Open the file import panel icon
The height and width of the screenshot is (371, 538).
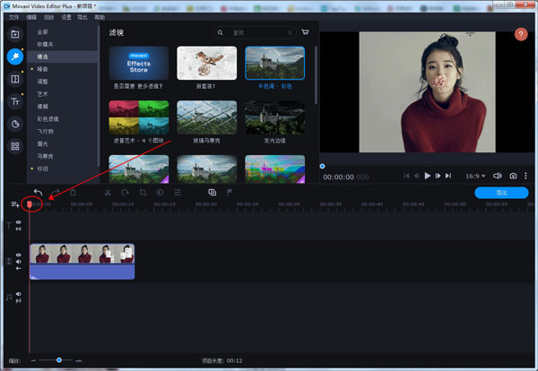14,34
